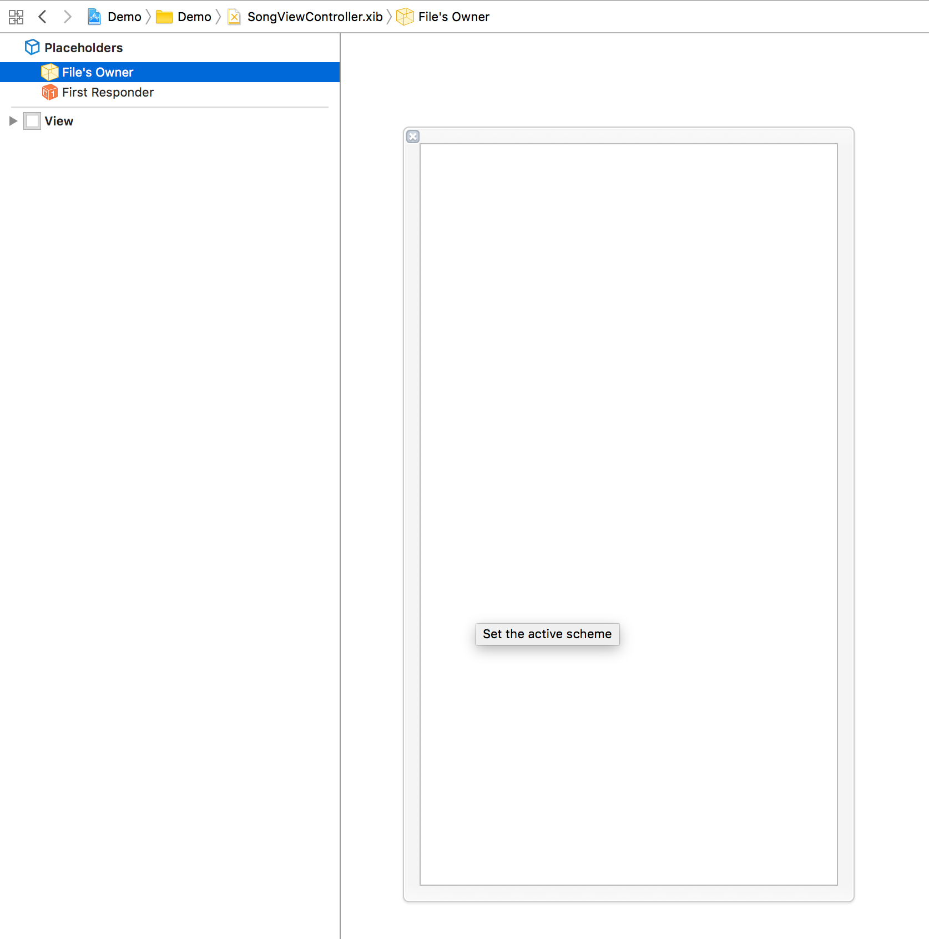Click the File's Owner yellow cube icon

50,72
